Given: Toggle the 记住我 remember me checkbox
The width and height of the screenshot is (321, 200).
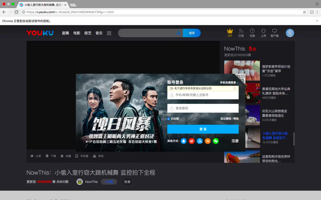Looking at the screenshot, I should coord(169,119).
